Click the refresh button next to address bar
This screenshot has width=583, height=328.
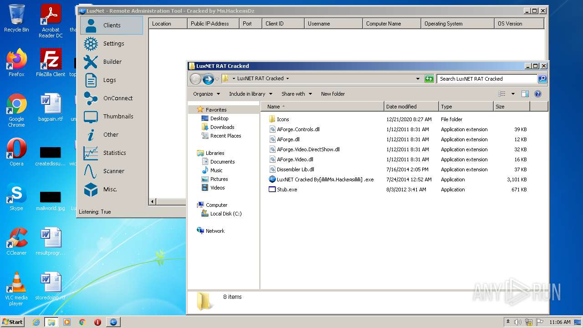click(x=429, y=79)
